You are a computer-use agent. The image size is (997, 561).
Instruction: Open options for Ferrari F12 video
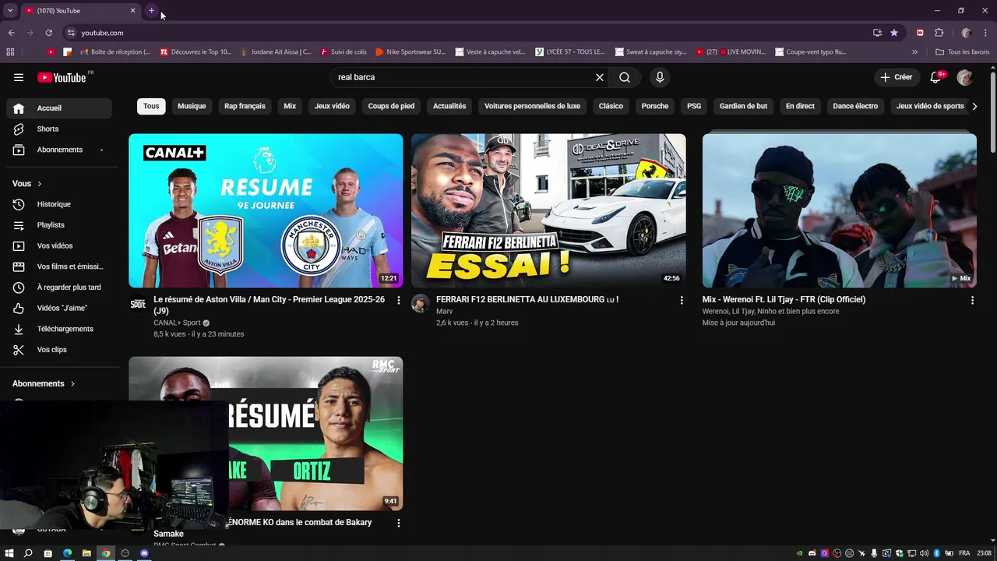coord(682,300)
